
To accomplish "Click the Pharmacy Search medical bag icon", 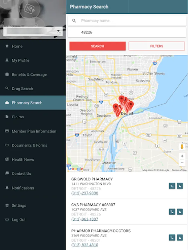I will click(7, 103).
